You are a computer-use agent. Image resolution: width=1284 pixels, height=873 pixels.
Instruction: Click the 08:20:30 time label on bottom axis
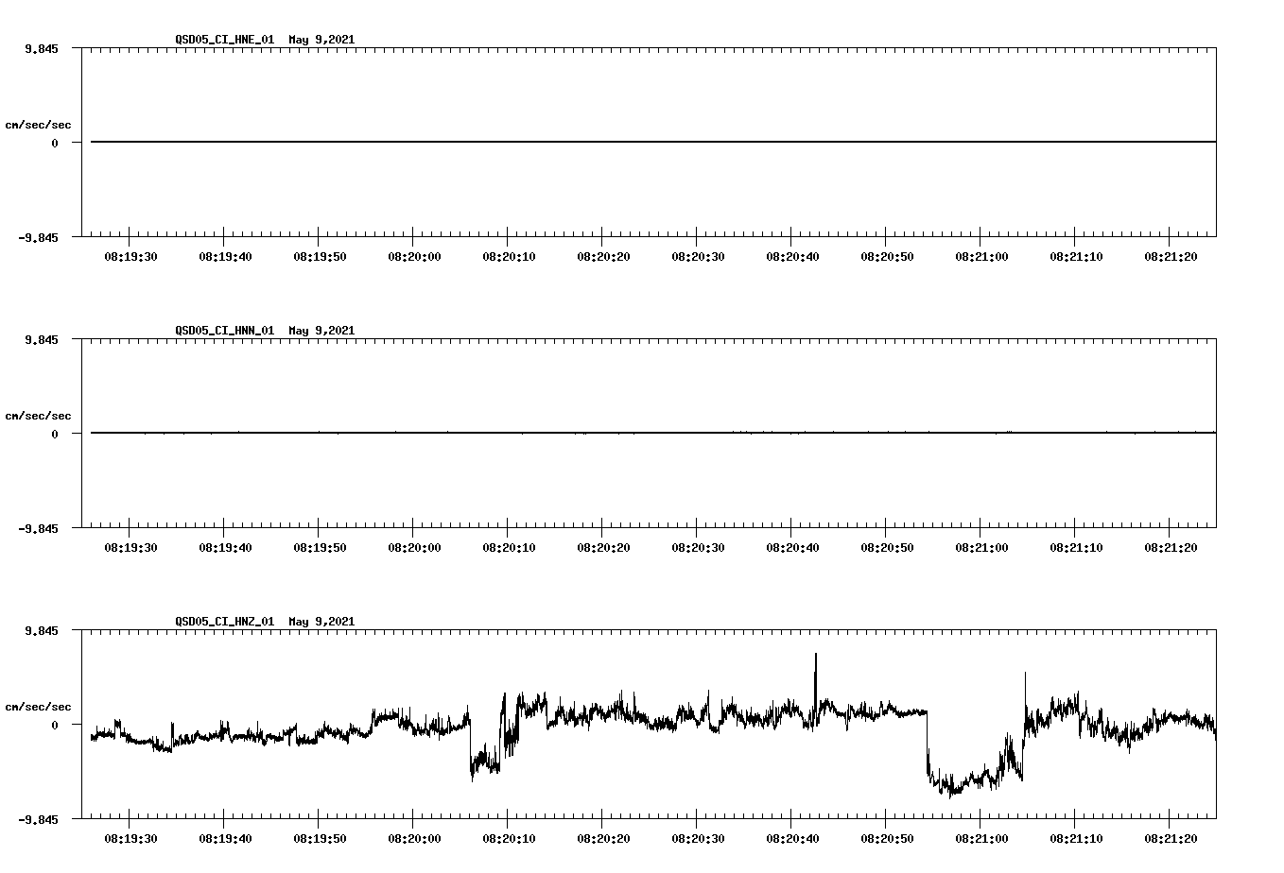click(x=700, y=836)
